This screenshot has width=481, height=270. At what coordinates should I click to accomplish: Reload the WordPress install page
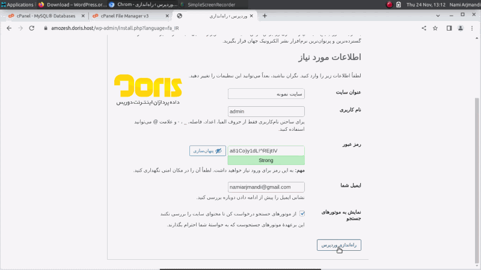(32, 28)
